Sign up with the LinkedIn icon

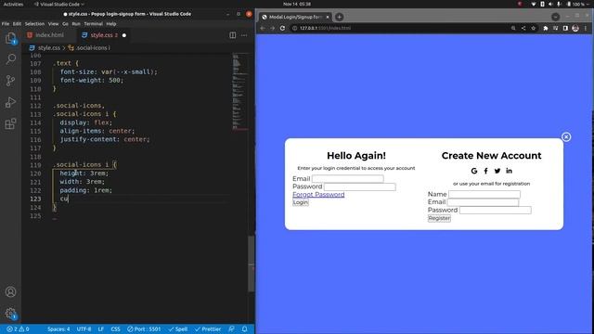pos(510,171)
